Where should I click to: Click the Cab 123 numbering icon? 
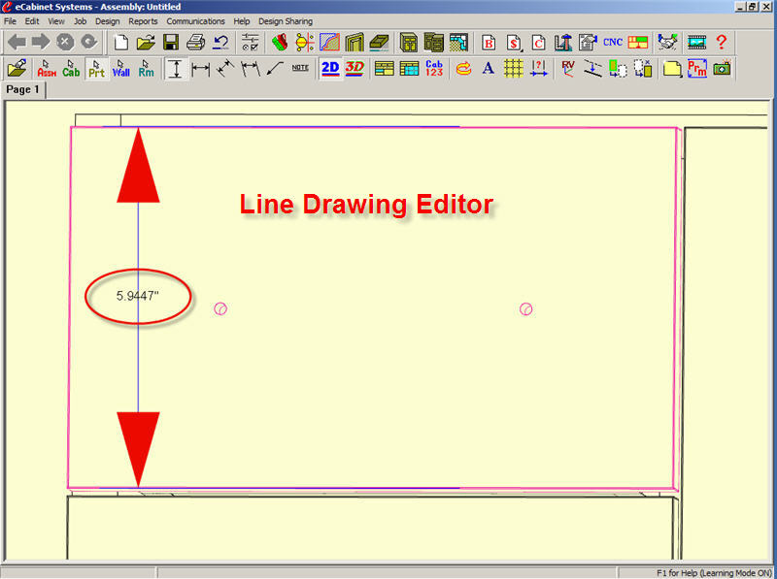click(x=434, y=68)
